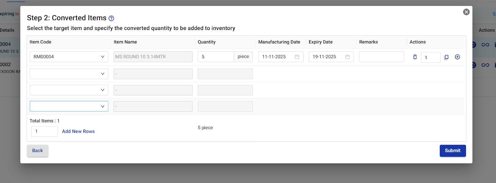Close the Converted Items dialog
The height and width of the screenshot is (183, 496).
466,12
